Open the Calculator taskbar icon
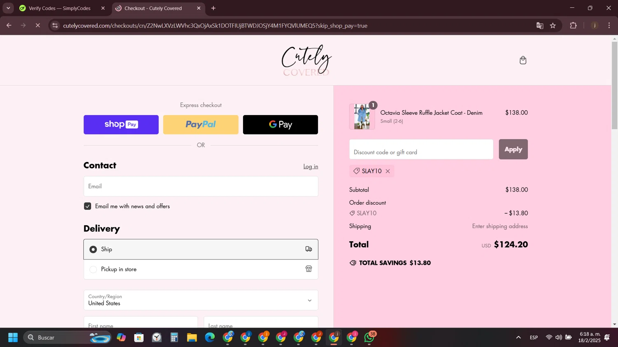Viewport: 618px width, 347px height. click(x=174, y=338)
